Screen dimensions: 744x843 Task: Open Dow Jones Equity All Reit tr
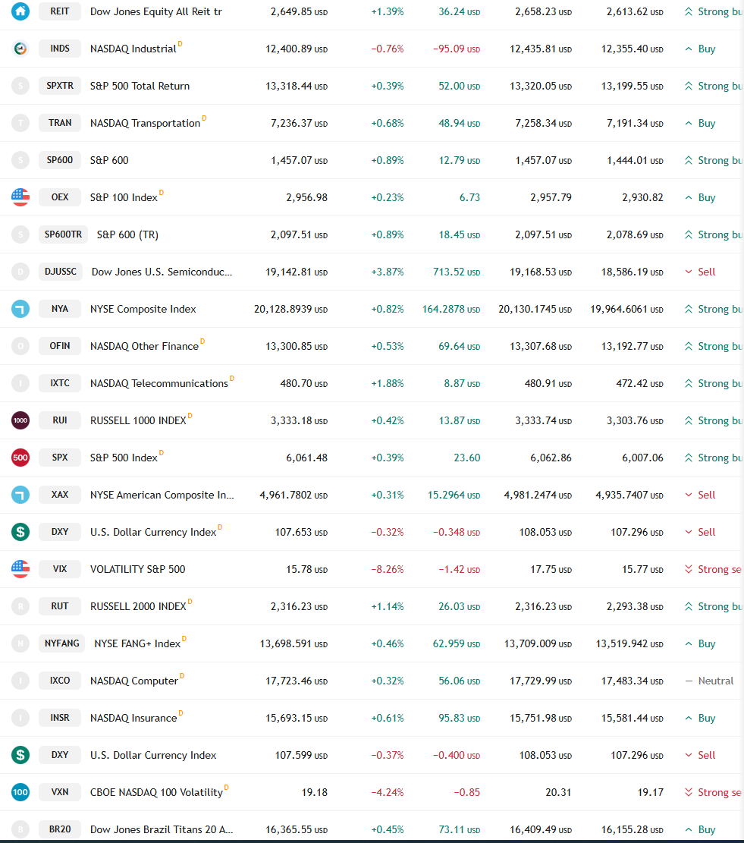coord(155,11)
